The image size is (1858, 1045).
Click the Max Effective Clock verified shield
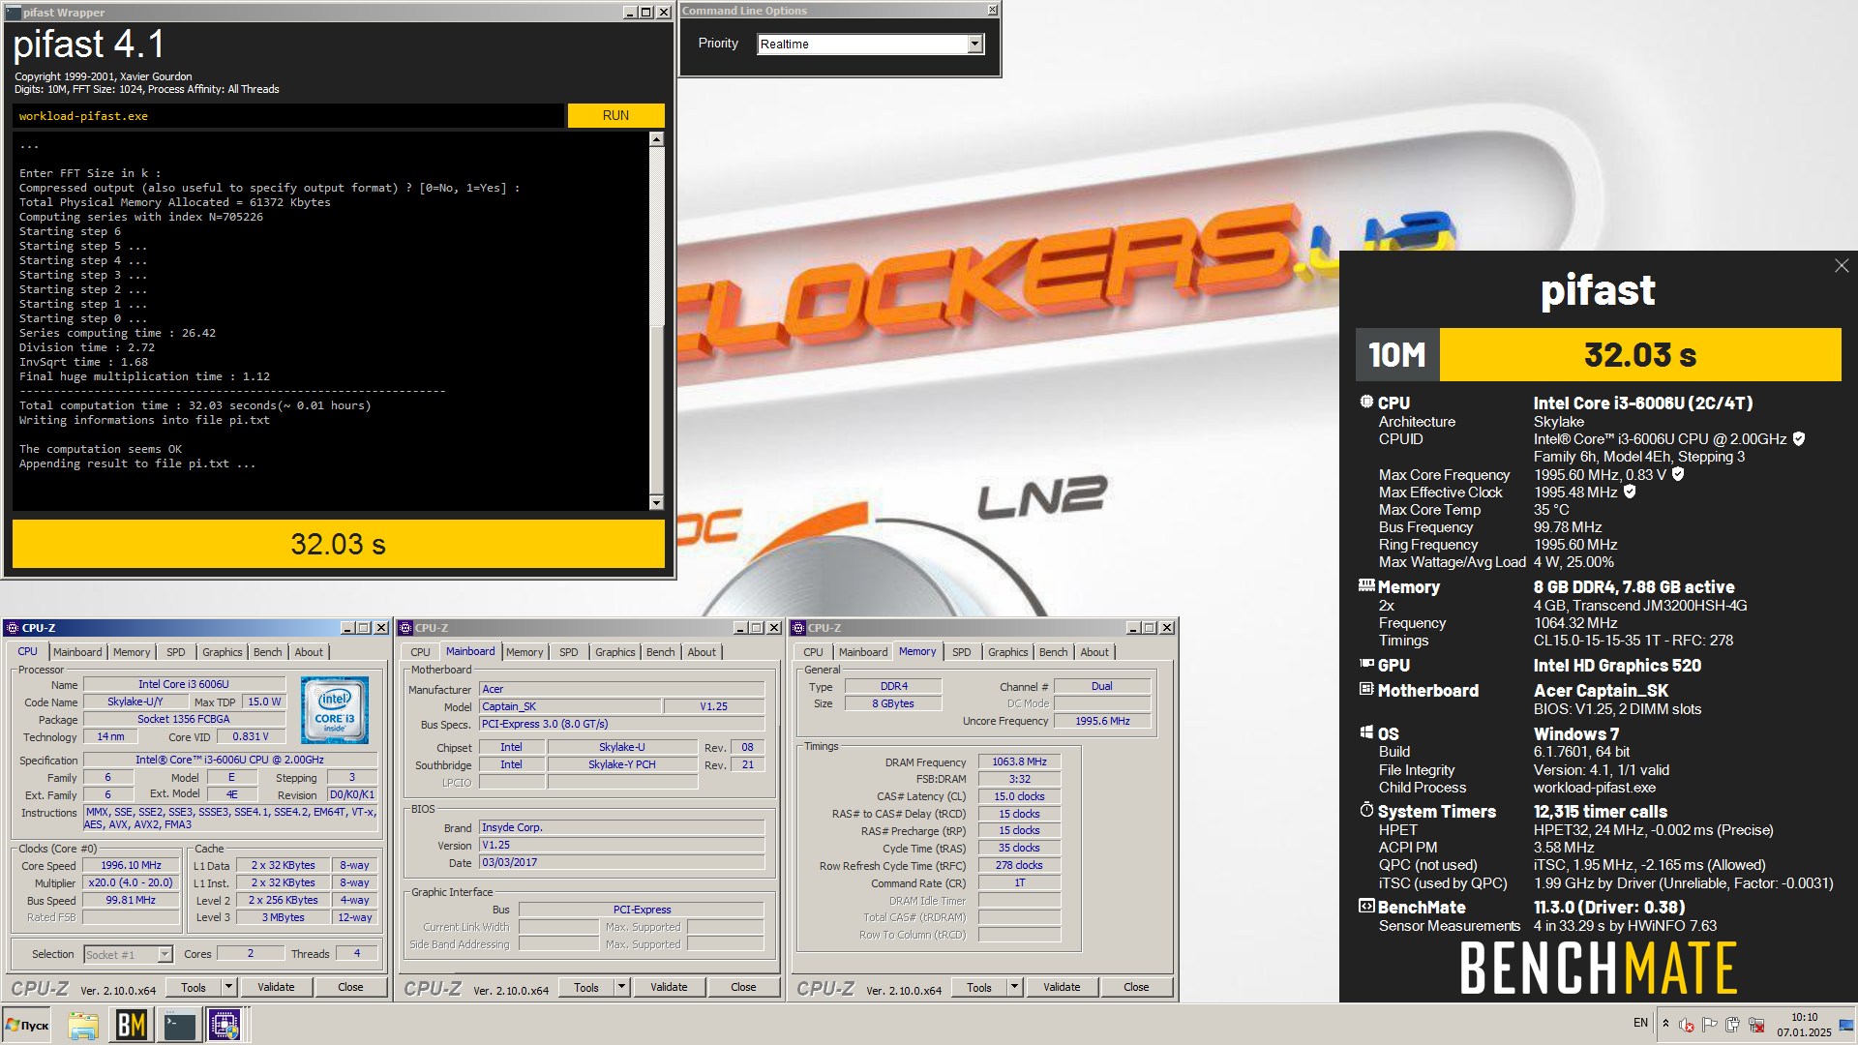pos(1630,492)
